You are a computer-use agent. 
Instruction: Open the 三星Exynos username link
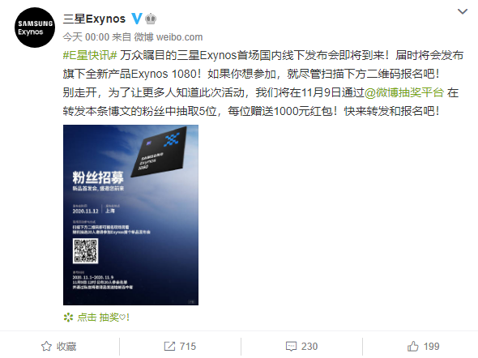pos(94,19)
